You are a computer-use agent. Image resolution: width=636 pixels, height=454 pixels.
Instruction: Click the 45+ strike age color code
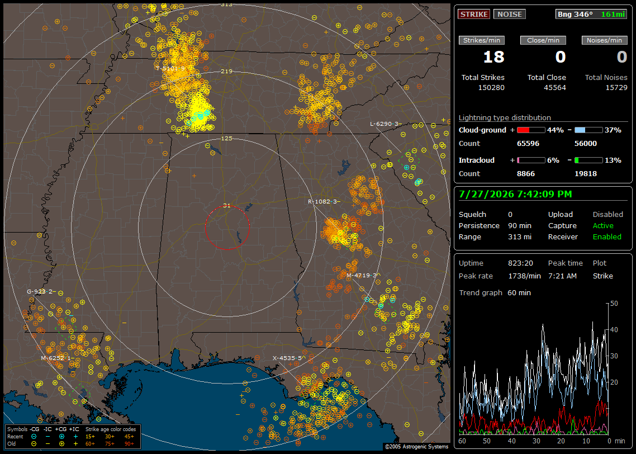(x=129, y=437)
